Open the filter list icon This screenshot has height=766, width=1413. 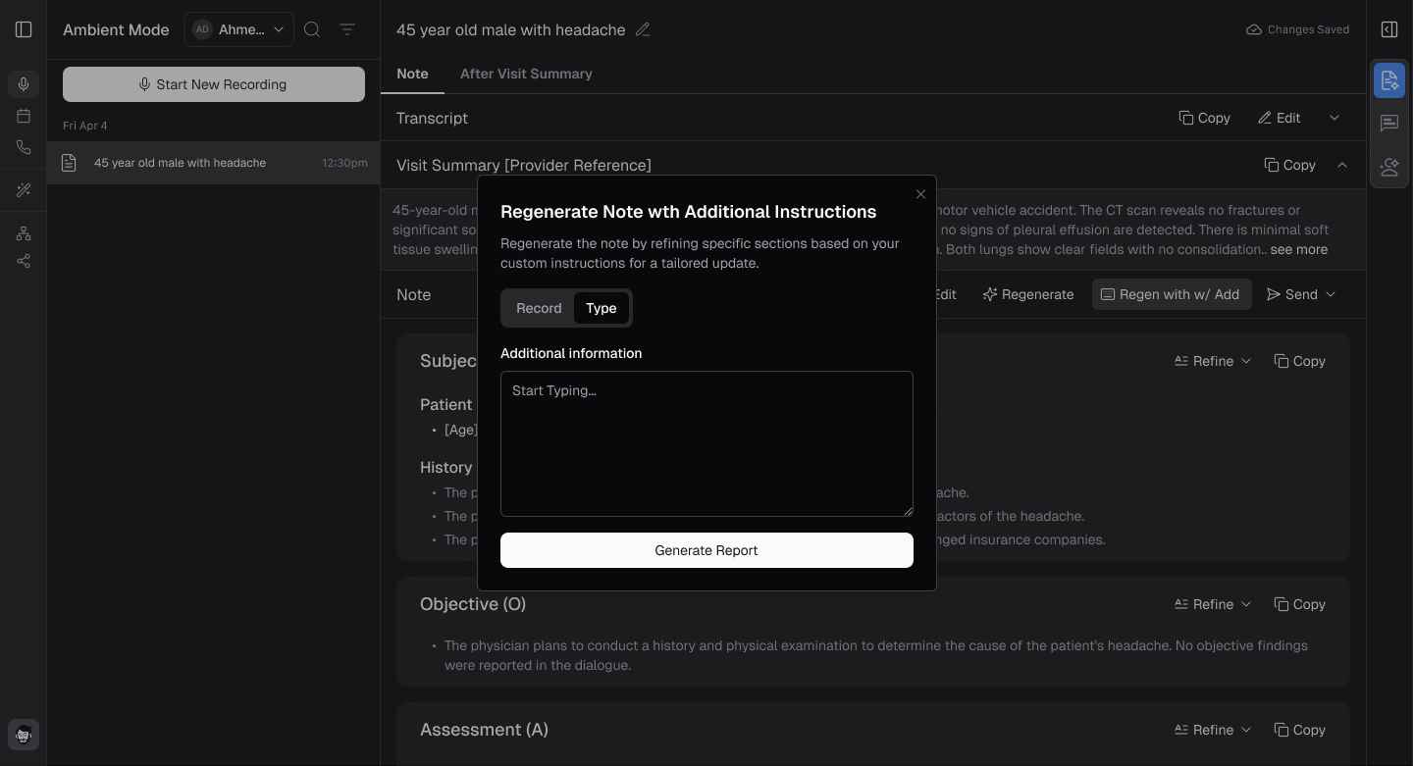[347, 29]
